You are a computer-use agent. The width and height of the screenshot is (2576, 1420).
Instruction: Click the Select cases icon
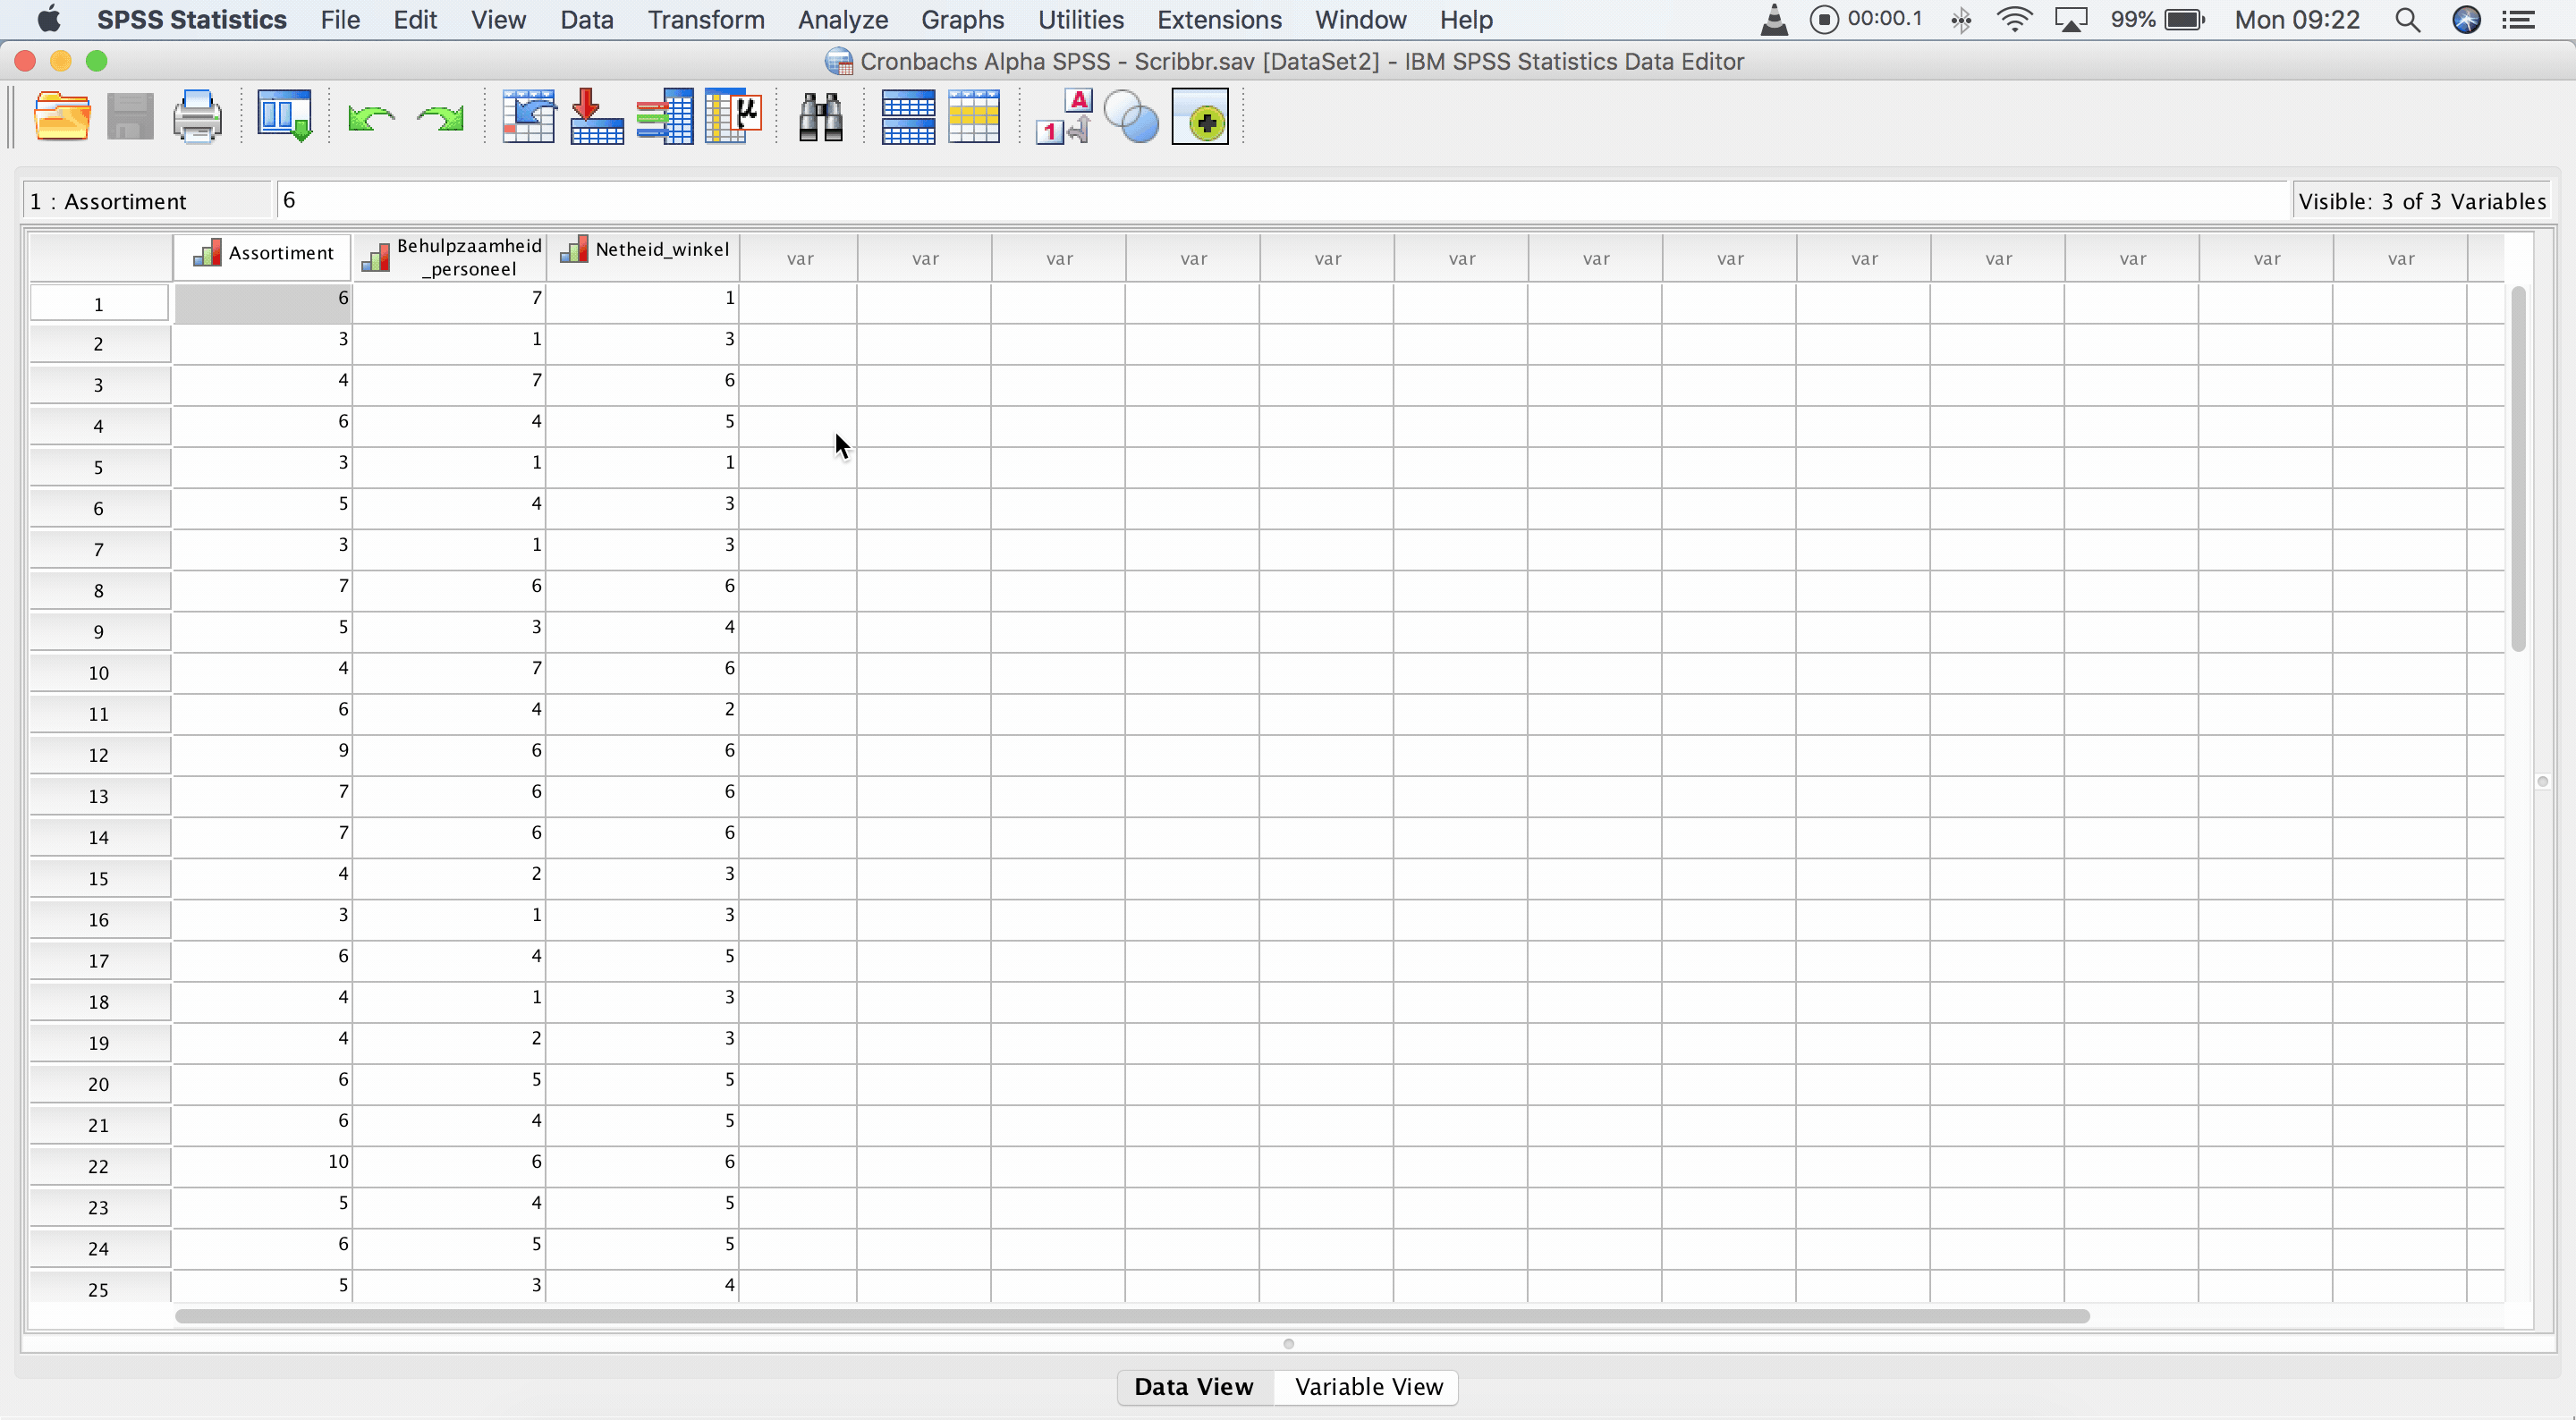[x=974, y=117]
